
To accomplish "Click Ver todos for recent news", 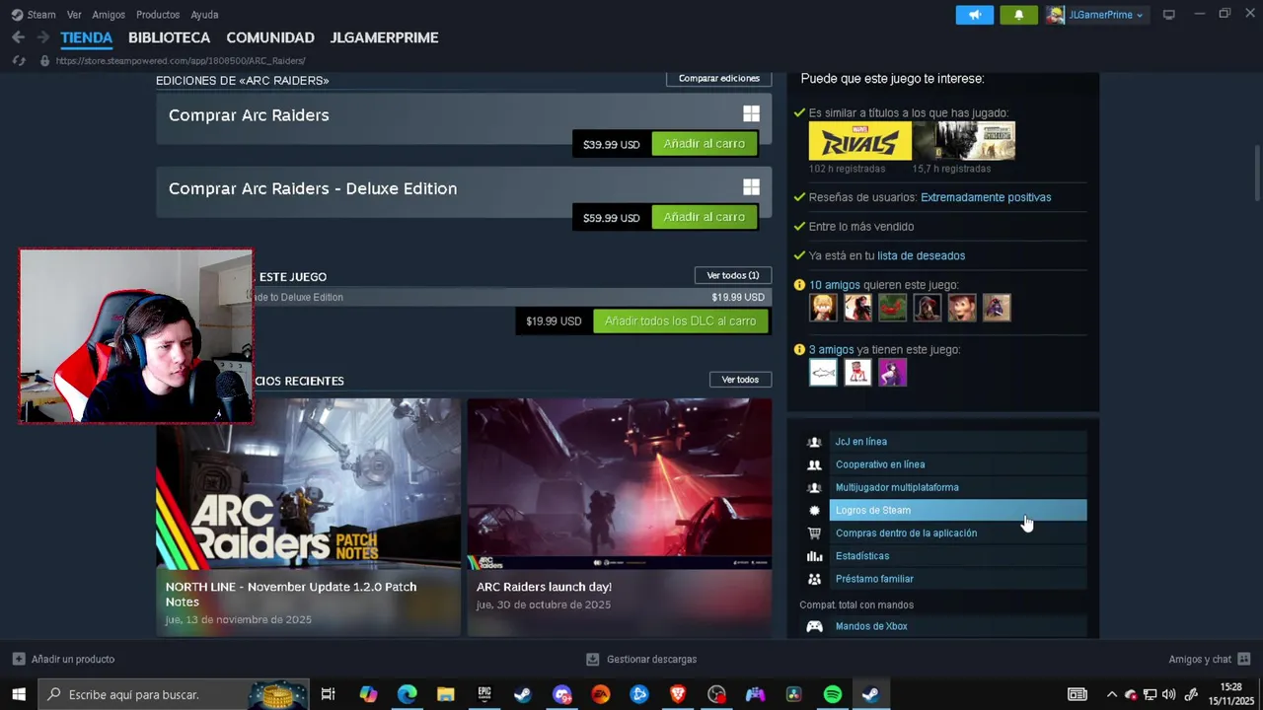I will pos(740,380).
